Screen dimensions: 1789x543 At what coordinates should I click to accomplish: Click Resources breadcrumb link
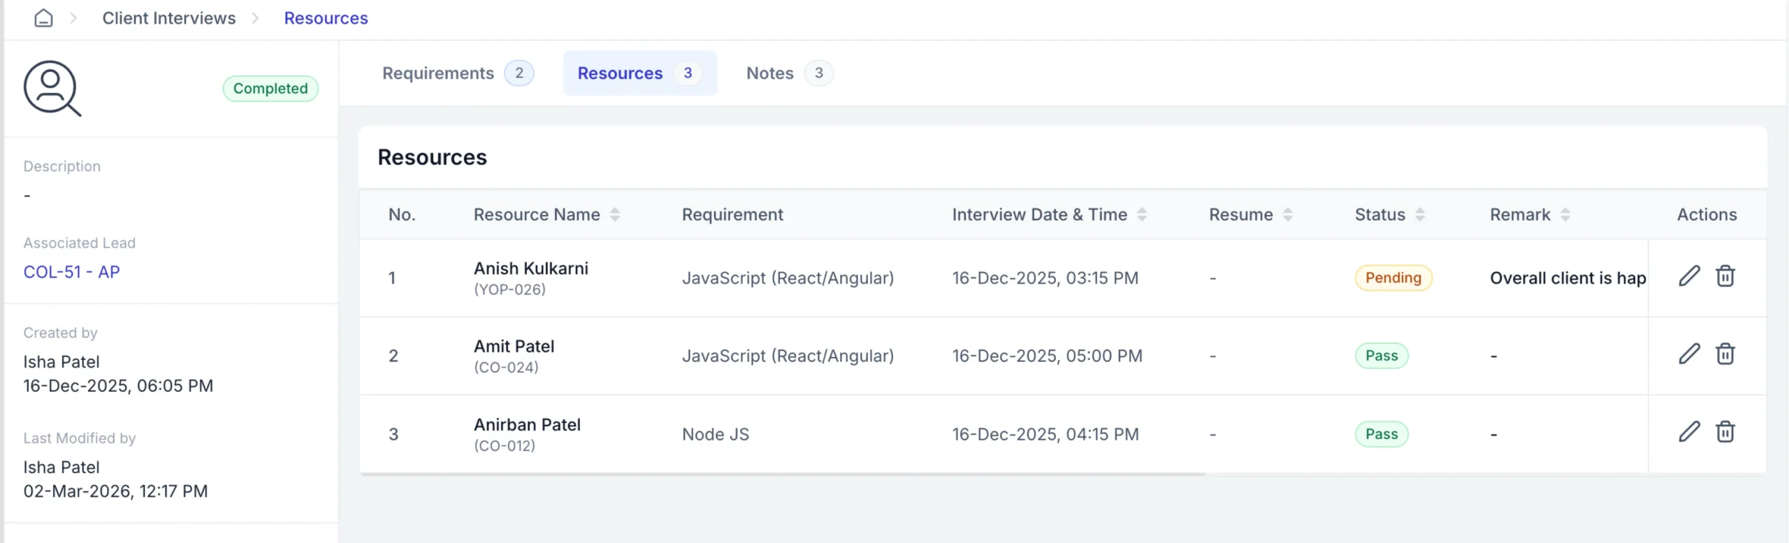coord(326,18)
